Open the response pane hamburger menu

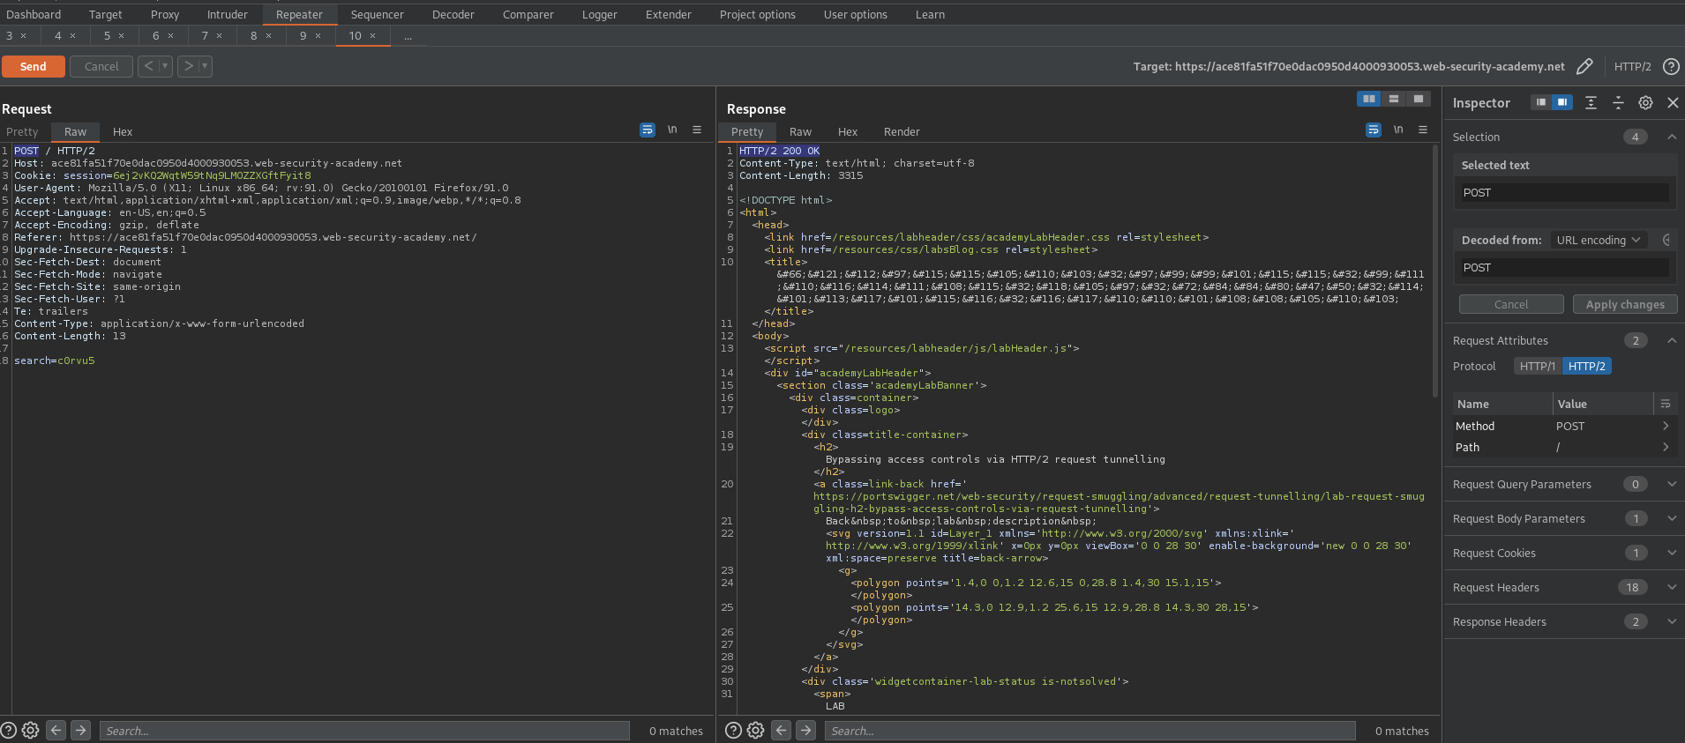point(1423,130)
